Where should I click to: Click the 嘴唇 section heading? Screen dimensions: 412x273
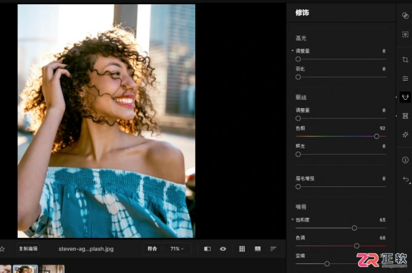click(x=301, y=207)
